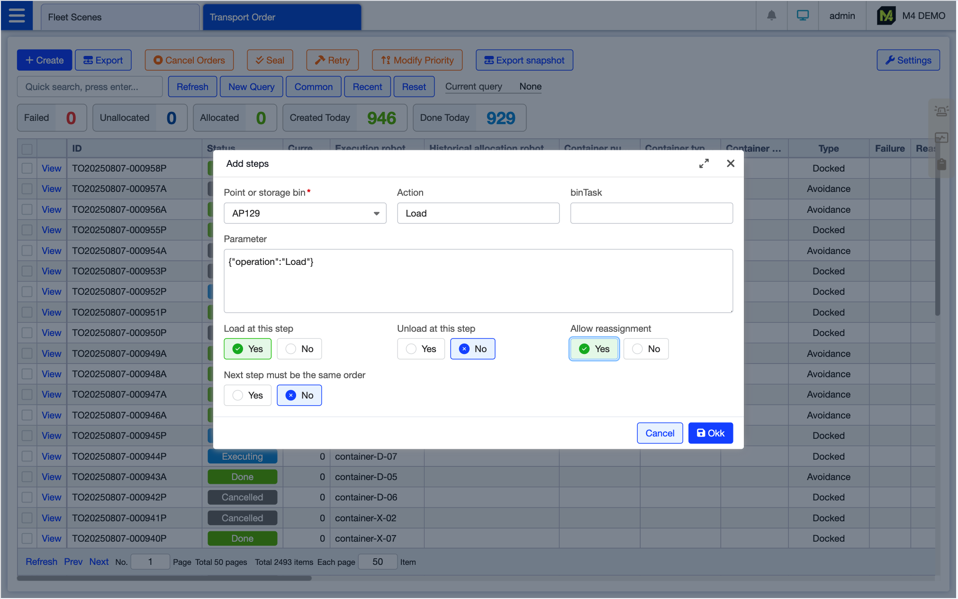Expand the Add steps dialog fullscreen
Screen dimensions: 958x599
pyautogui.click(x=704, y=163)
